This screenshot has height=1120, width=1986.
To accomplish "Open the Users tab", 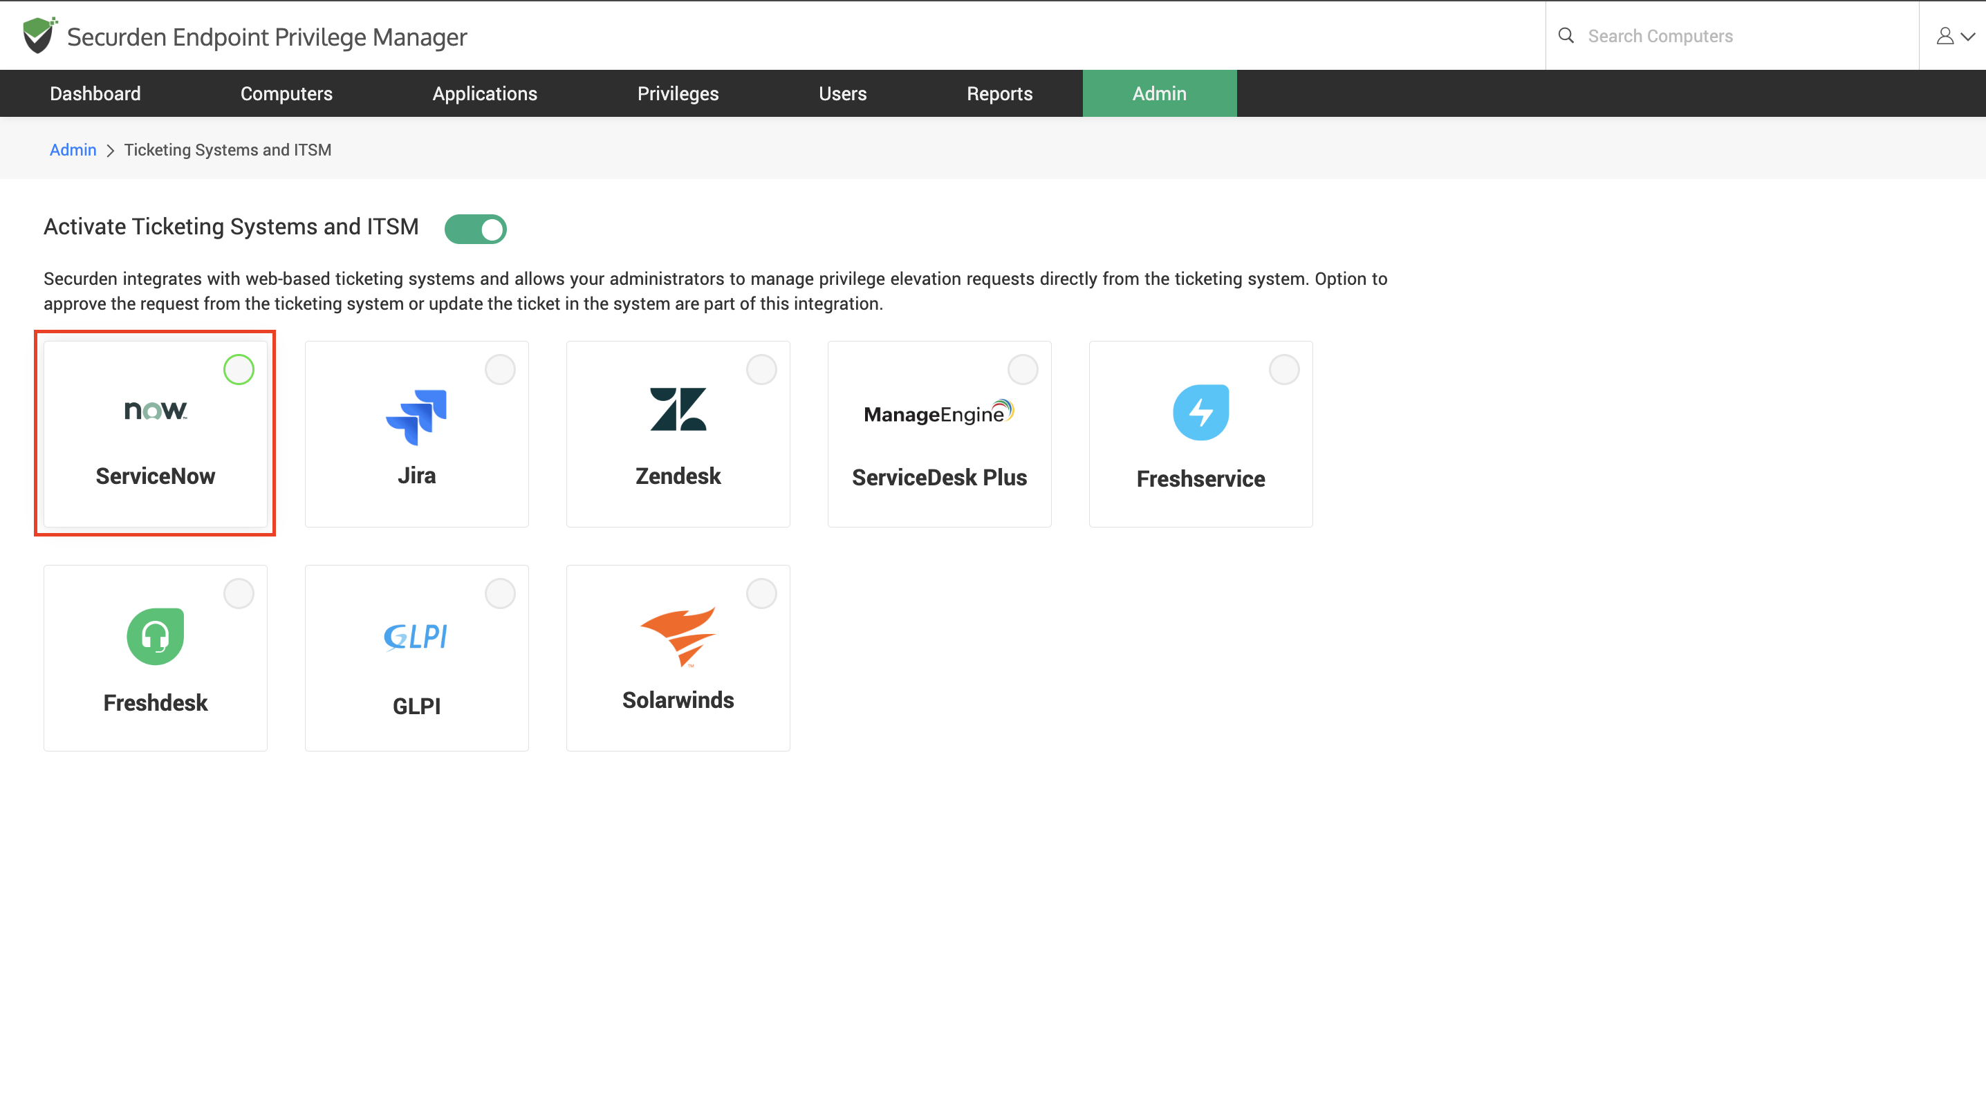I will pyautogui.click(x=842, y=93).
